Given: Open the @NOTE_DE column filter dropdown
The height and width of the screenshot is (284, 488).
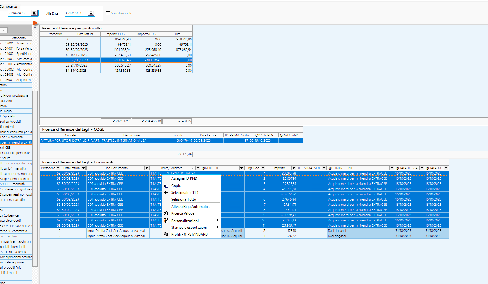Looking at the screenshot, I should [241, 168].
